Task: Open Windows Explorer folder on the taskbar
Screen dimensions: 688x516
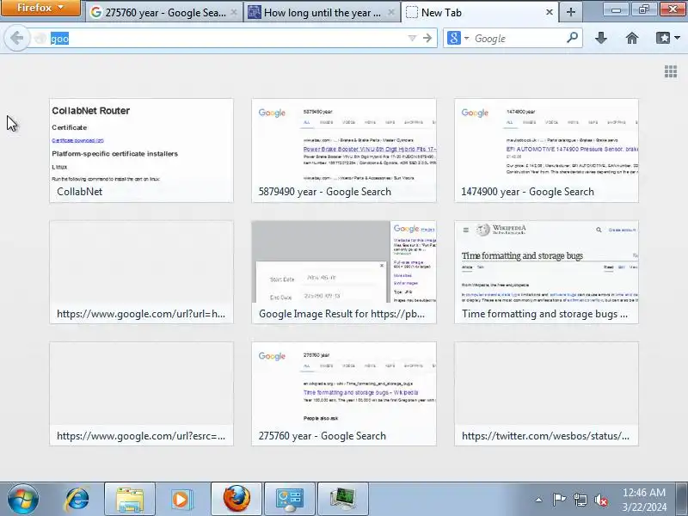Action: [130, 499]
